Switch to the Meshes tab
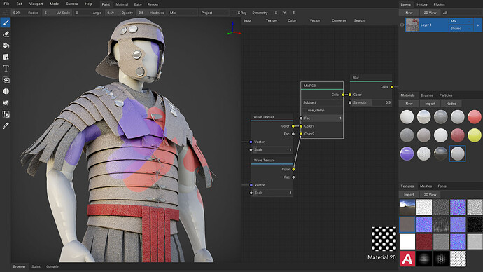The width and height of the screenshot is (483, 272). click(426, 186)
